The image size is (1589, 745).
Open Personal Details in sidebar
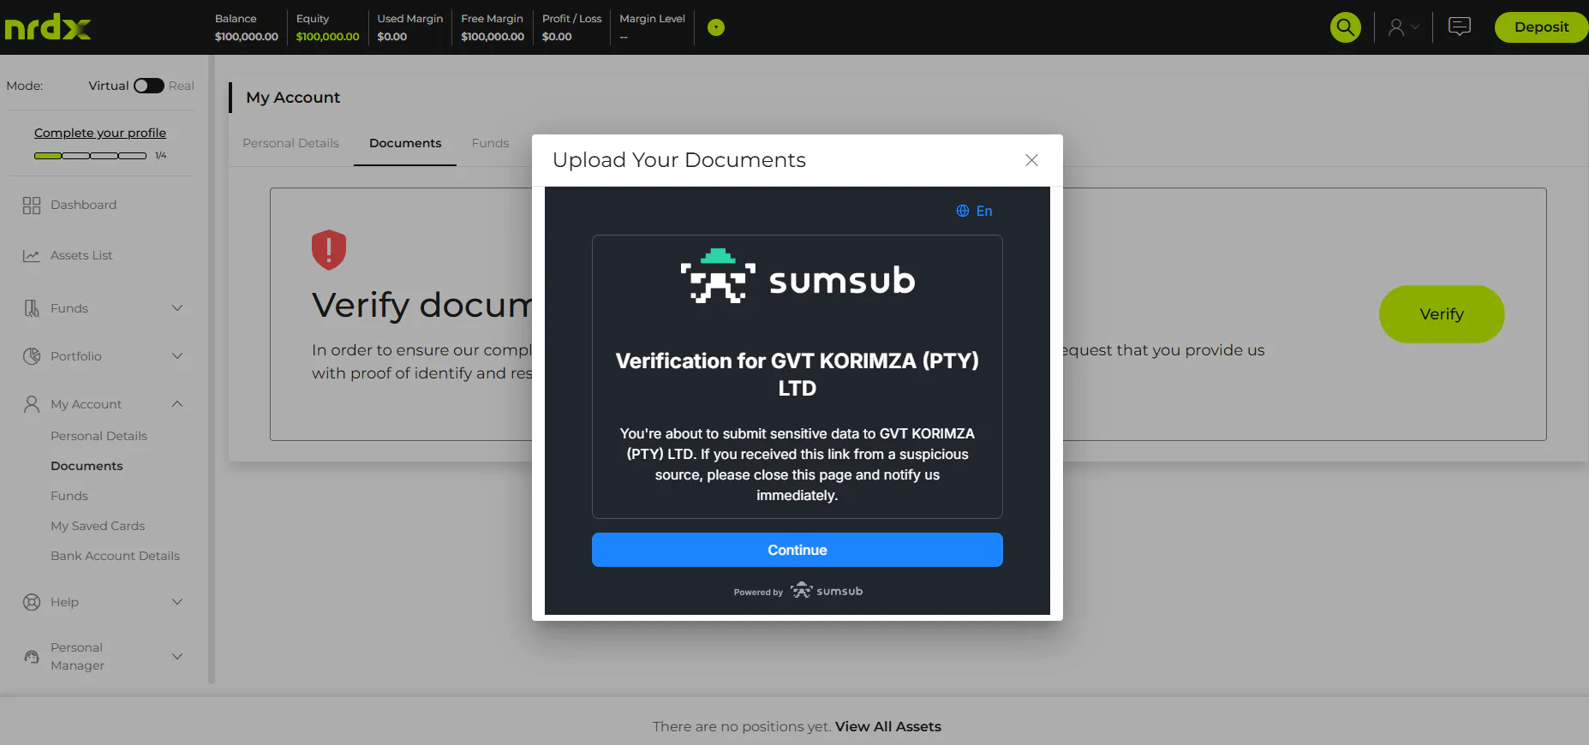coord(99,436)
